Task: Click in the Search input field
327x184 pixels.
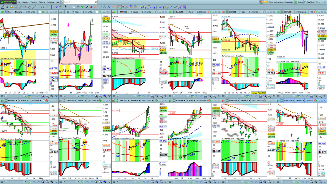Action: tap(78, 2)
